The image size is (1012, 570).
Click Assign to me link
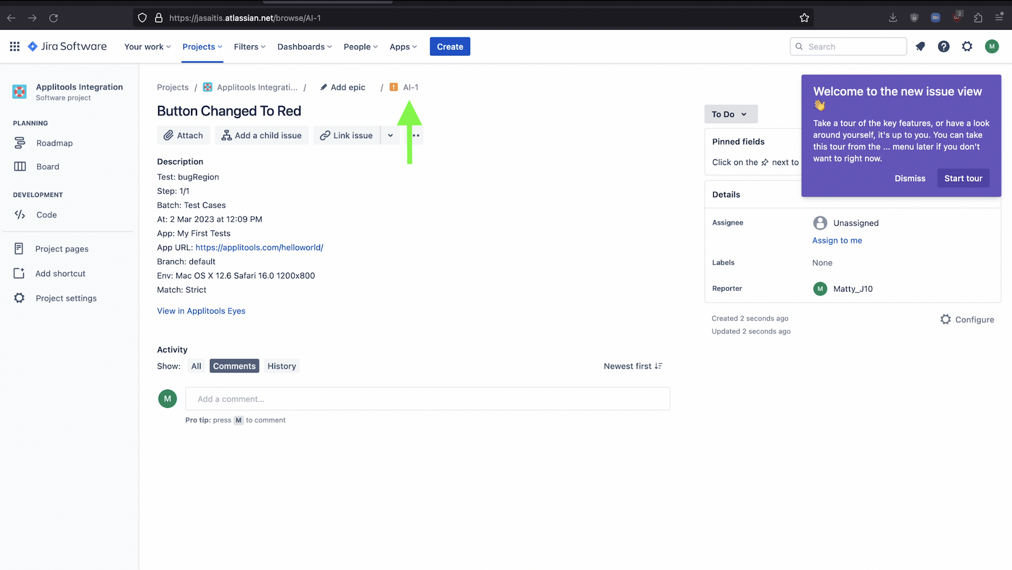pos(837,240)
